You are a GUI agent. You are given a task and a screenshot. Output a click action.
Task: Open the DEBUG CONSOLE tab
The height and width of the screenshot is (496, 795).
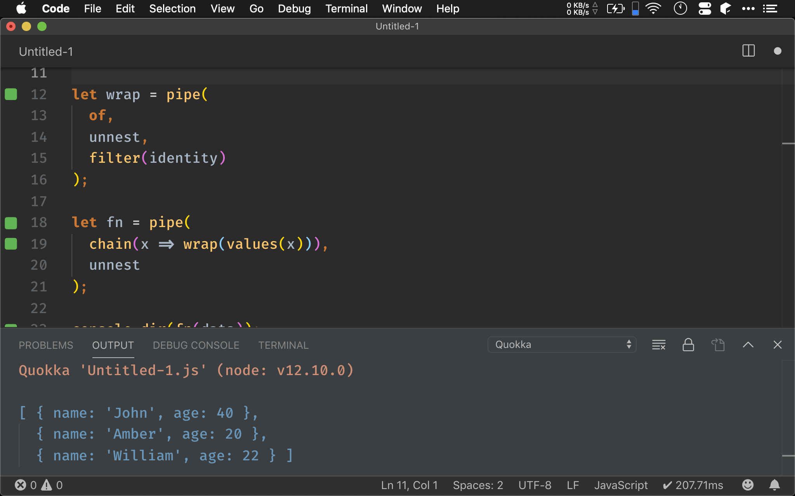coord(196,345)
